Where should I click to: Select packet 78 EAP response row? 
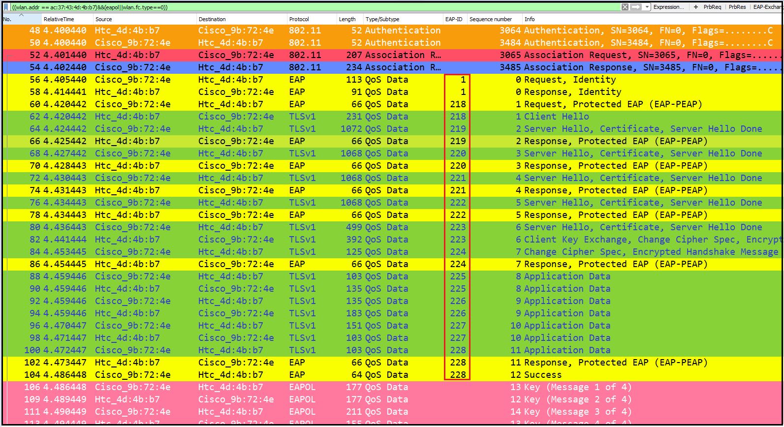(x=392, y=215)
